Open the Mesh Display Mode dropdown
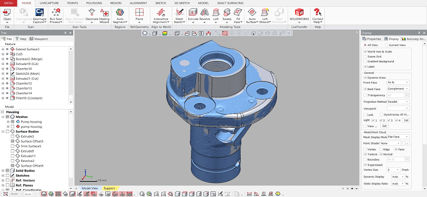This screenshot has width=427, height=197. 398,137
